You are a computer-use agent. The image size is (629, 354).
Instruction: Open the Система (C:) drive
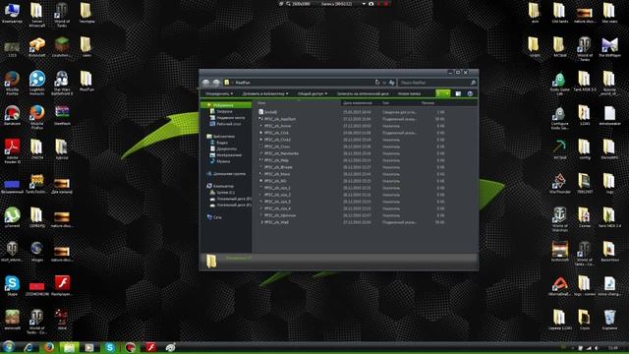tap(223, 193)
